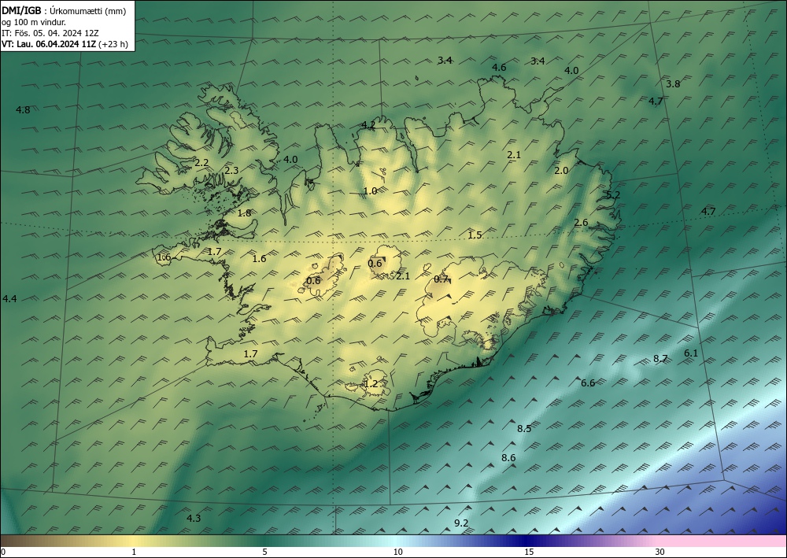Click the 8.5 value on the map
The image size is (787, 558).
524,428
